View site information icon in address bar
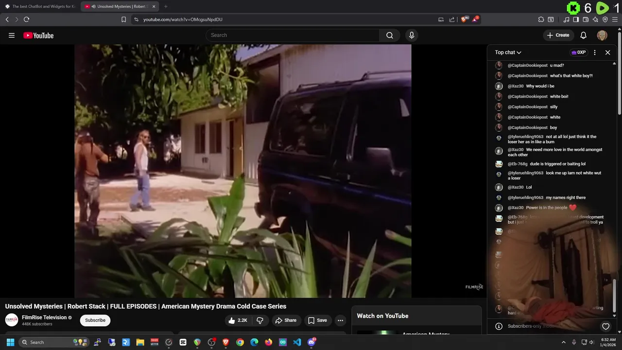Viewport: 622px width, 350px height. point(136,19)
